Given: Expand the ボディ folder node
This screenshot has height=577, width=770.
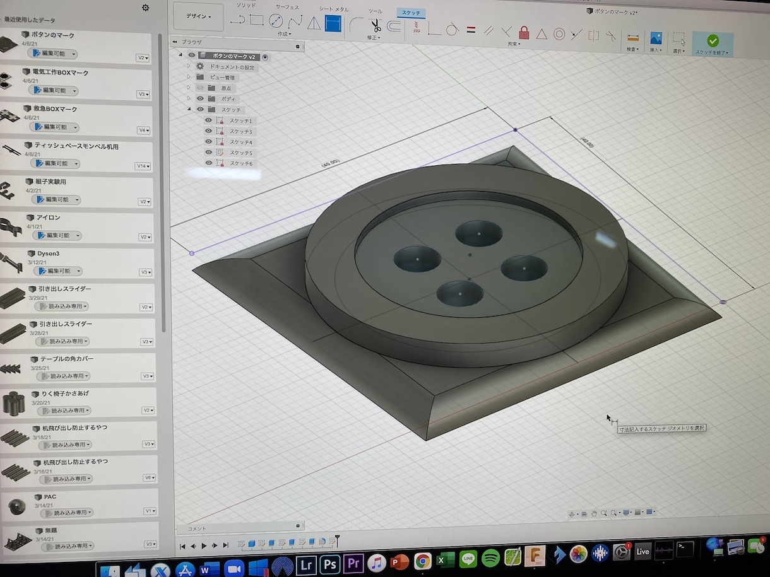Looking at the screenshot, I should tap(189, 98).
